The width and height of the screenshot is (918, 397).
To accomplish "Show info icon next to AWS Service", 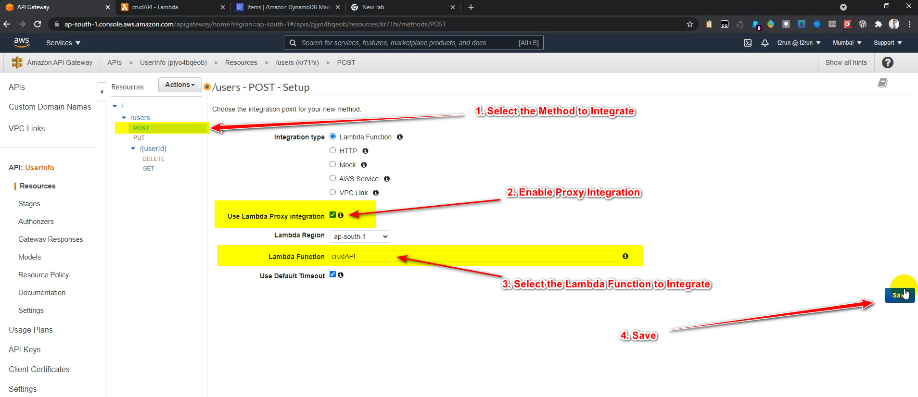I will [x=387, y=179].
